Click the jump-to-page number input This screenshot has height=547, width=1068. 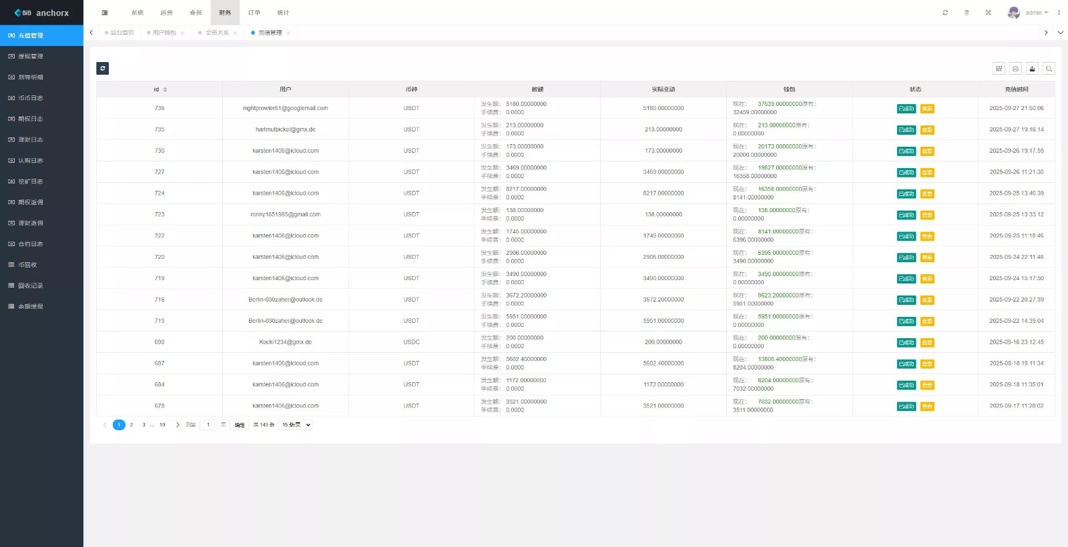[208, 425]
